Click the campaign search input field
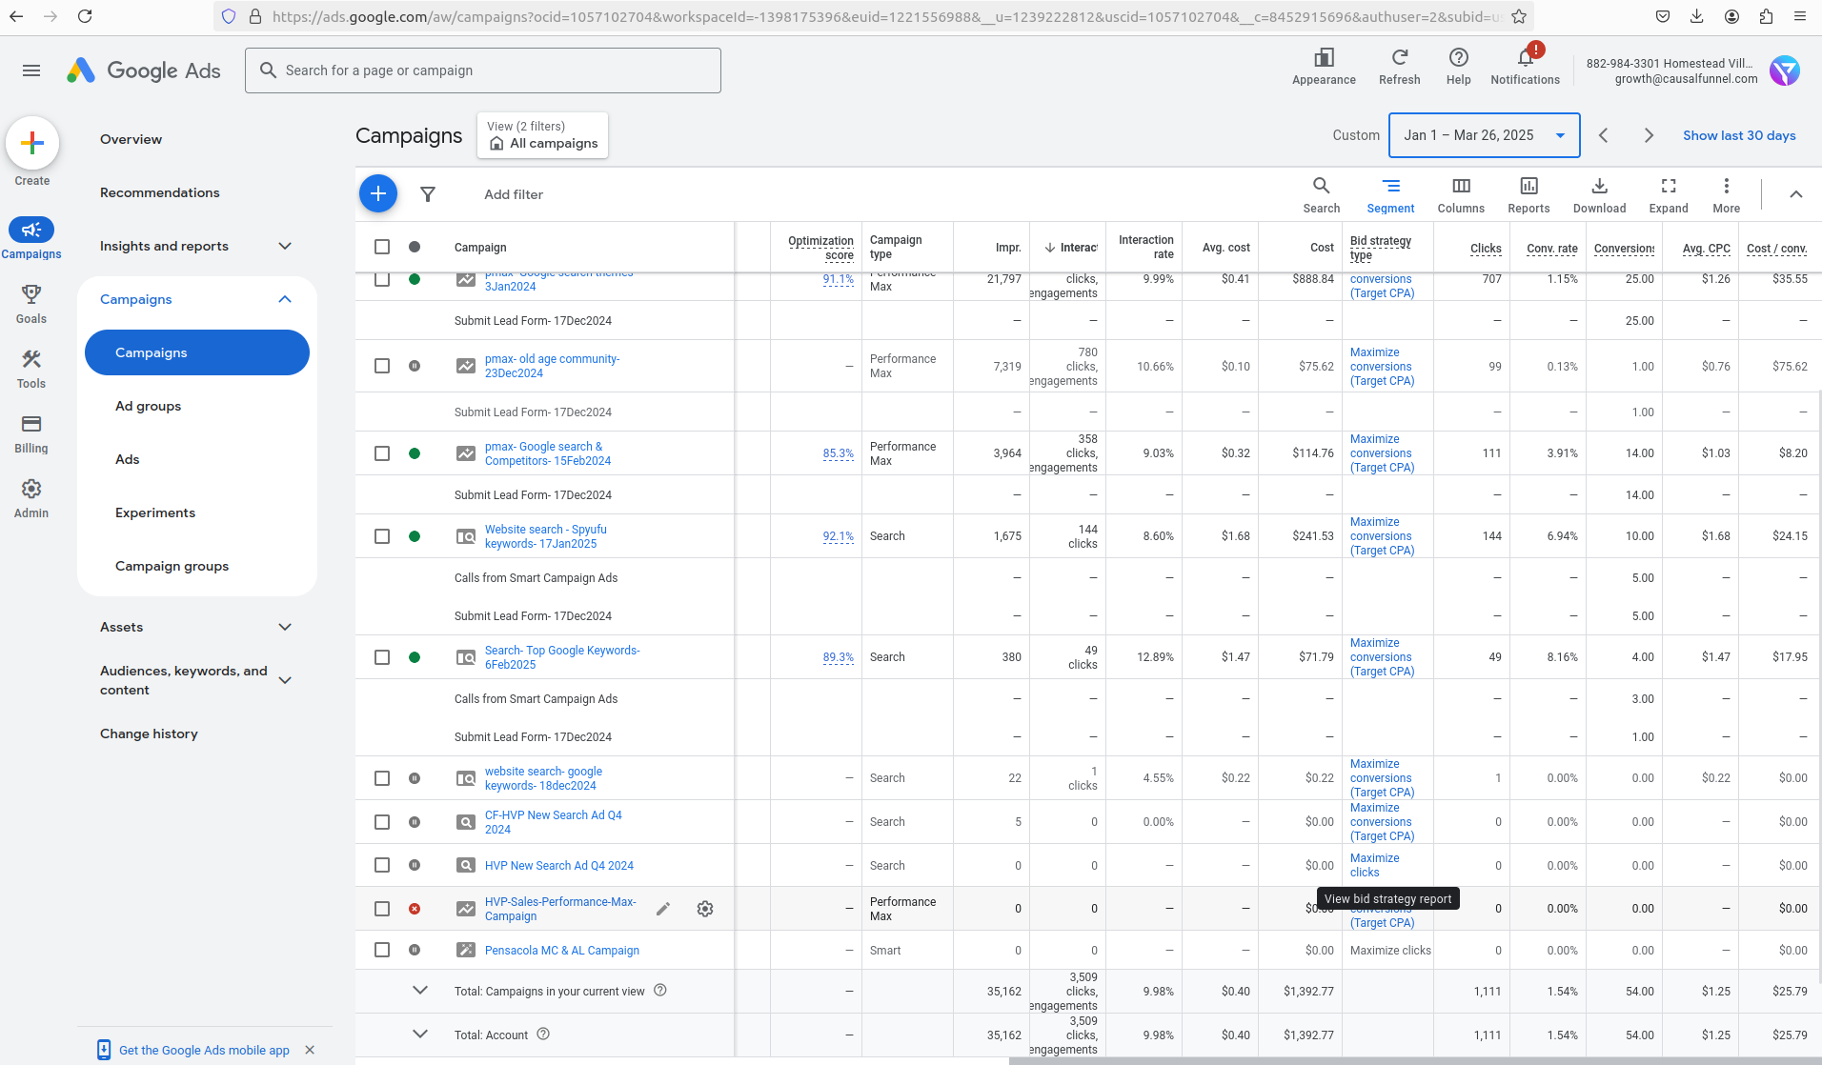The image size is (1822, 1065). point(483,70)
